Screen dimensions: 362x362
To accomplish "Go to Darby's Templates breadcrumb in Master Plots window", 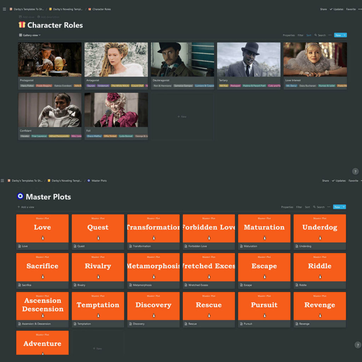I will 25,181.
